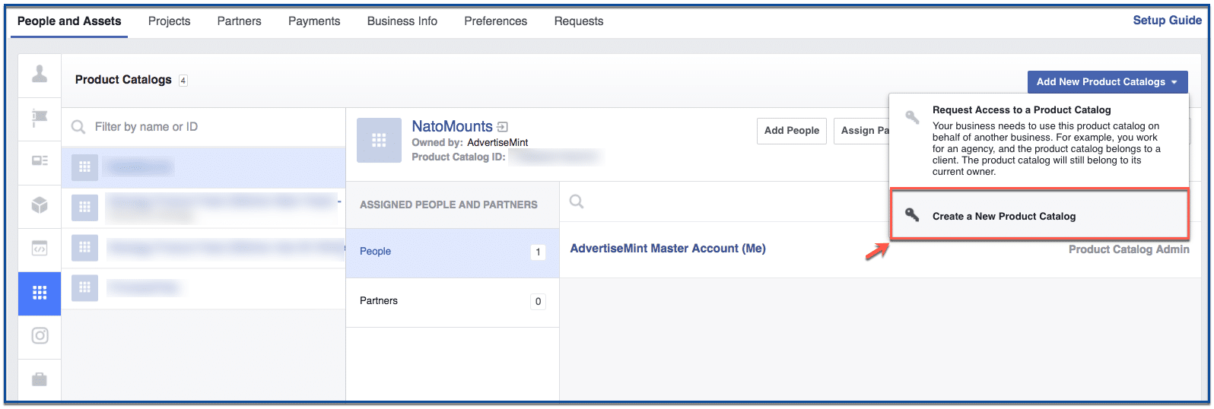
Task: Open the Instagram accounts icon in sidebar
Action: tap(40, 336)
